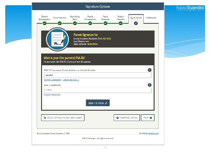Click the Date of Birth 06/06/1960 text
210x157 pixels.
pos(85,44)
